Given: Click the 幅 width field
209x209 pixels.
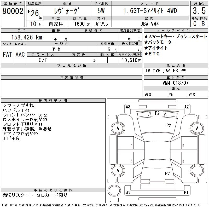Looking at the screenshot, I should [x=178, y=94].
